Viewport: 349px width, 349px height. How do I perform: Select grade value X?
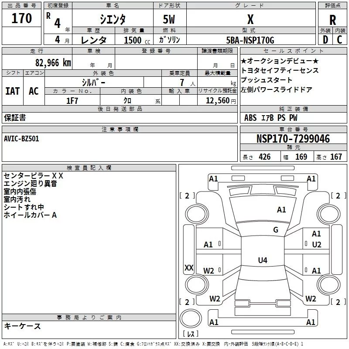tap(250, 19)
